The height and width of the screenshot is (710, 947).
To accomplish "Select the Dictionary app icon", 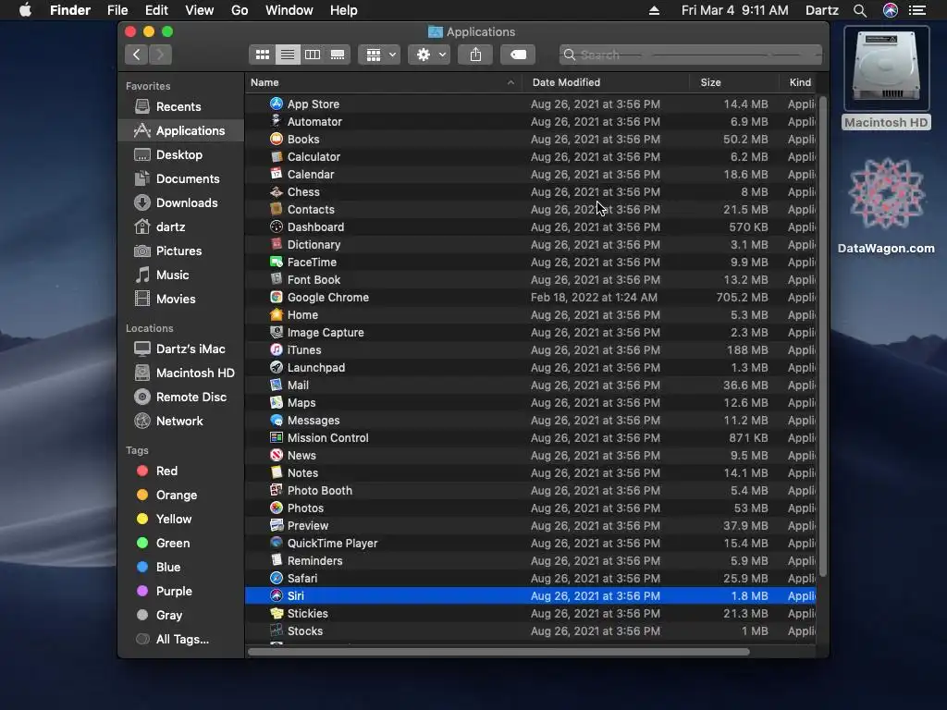I will coord(276,244).
